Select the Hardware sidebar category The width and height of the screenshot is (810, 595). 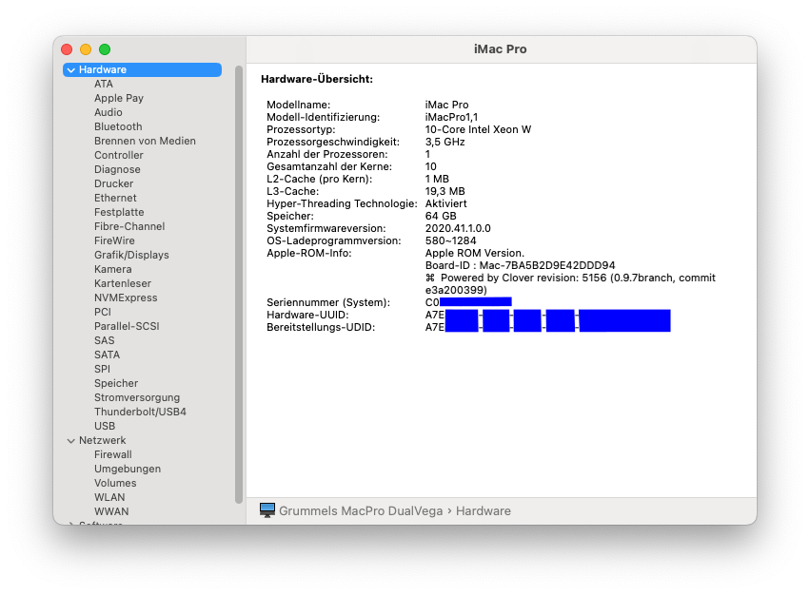142,69
